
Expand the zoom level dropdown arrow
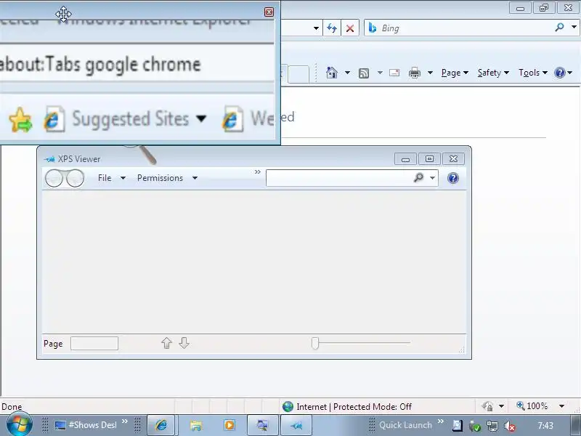pos(561,406)
